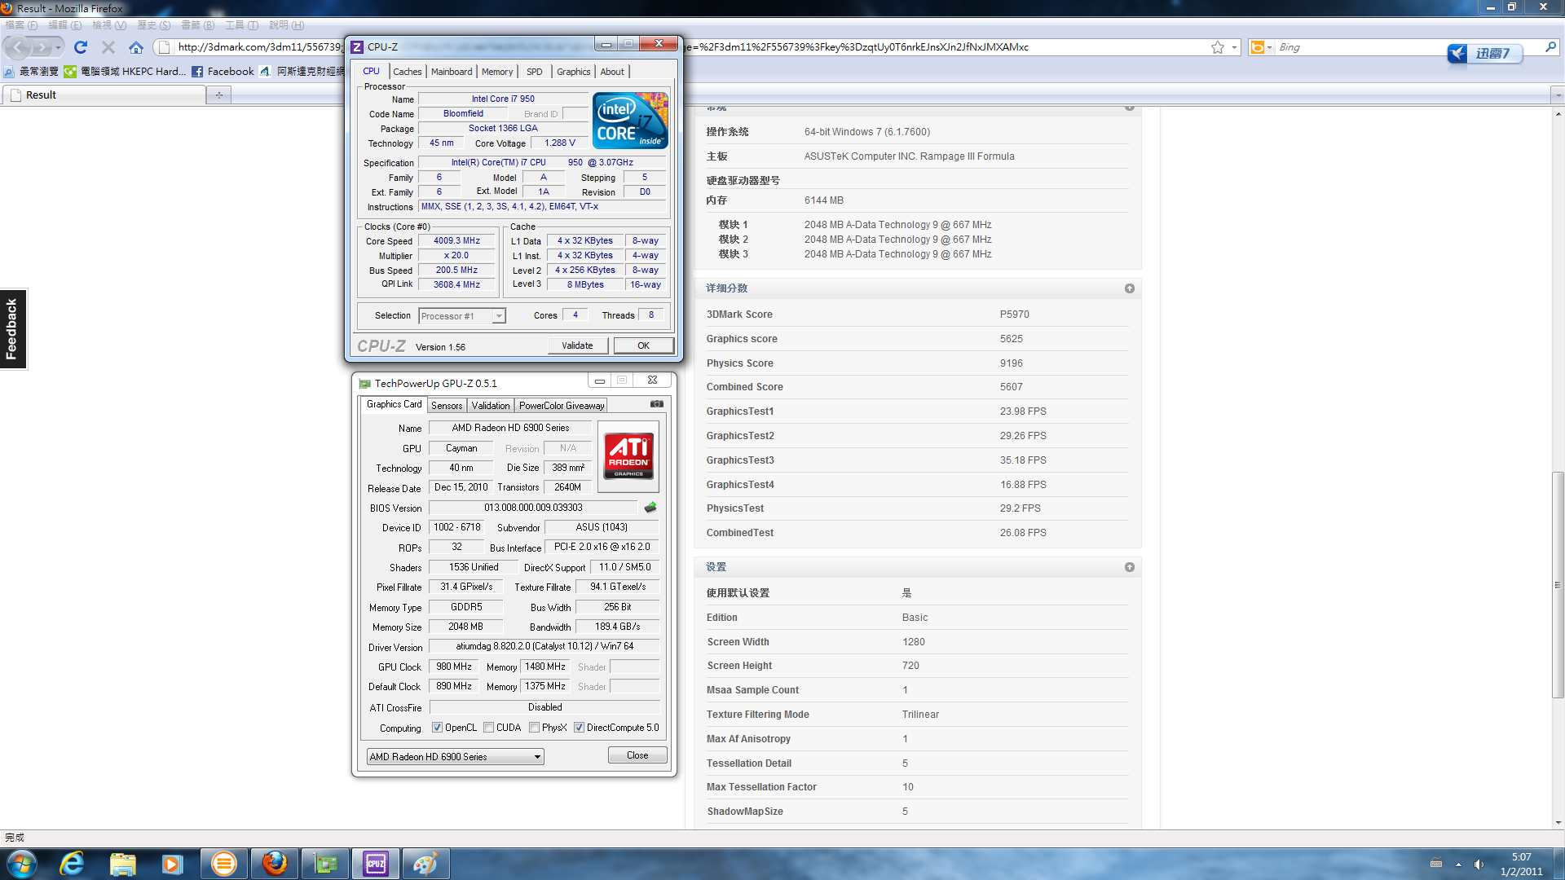
Task: Open a new tab with the plus button
Action: pyautogui.click(x=219, y=95)
